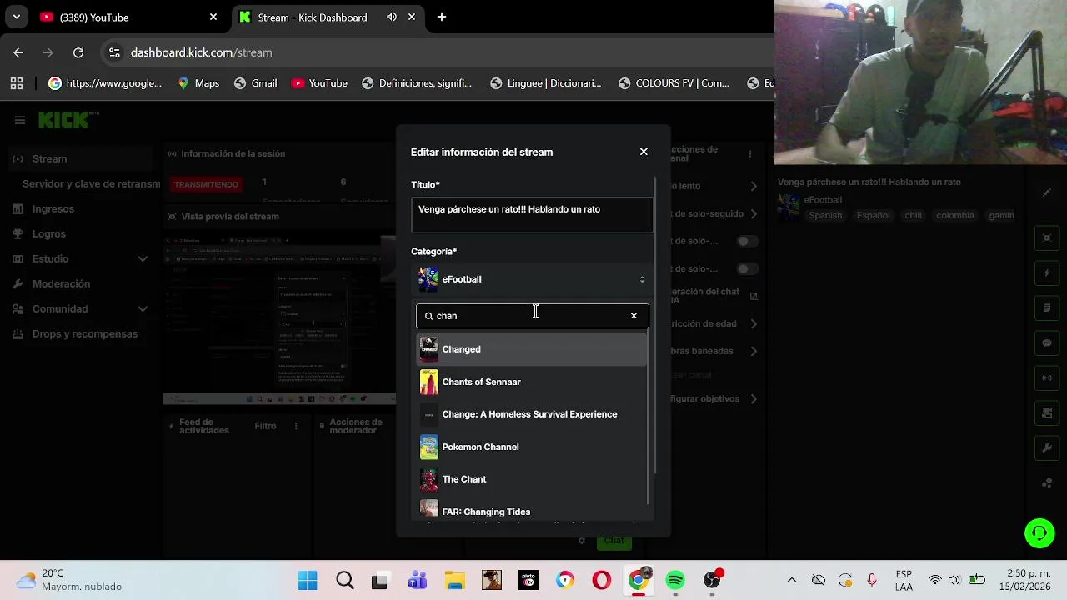Open solo-seguido chat settings chevron
1067x600 pixels.
click(x=754, y=214)
